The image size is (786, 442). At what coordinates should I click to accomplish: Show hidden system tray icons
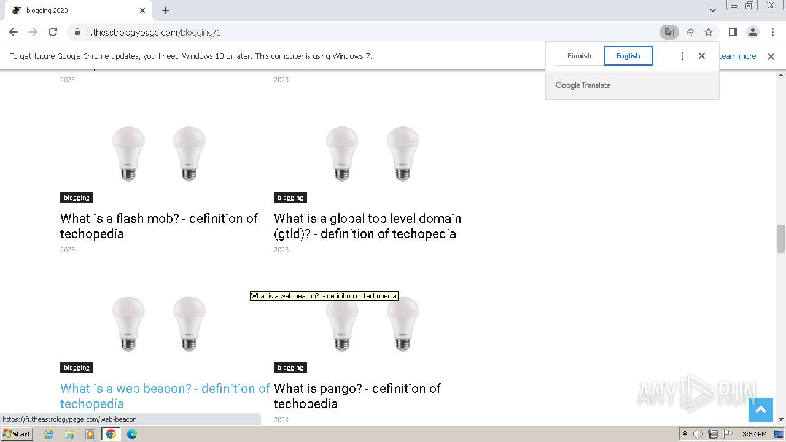[685, 434]
